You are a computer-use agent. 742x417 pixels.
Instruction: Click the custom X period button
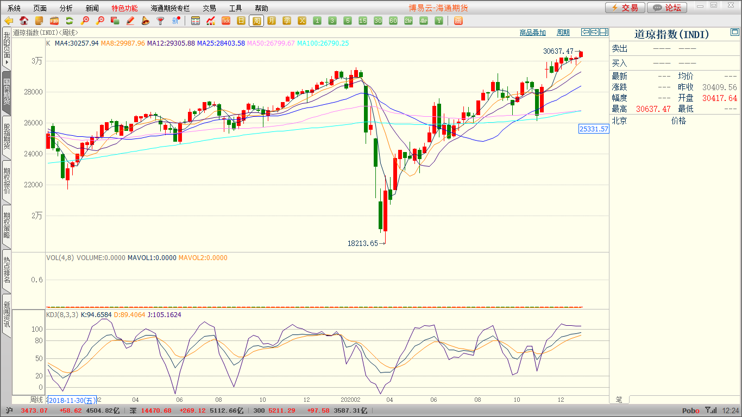click(302, 21)
